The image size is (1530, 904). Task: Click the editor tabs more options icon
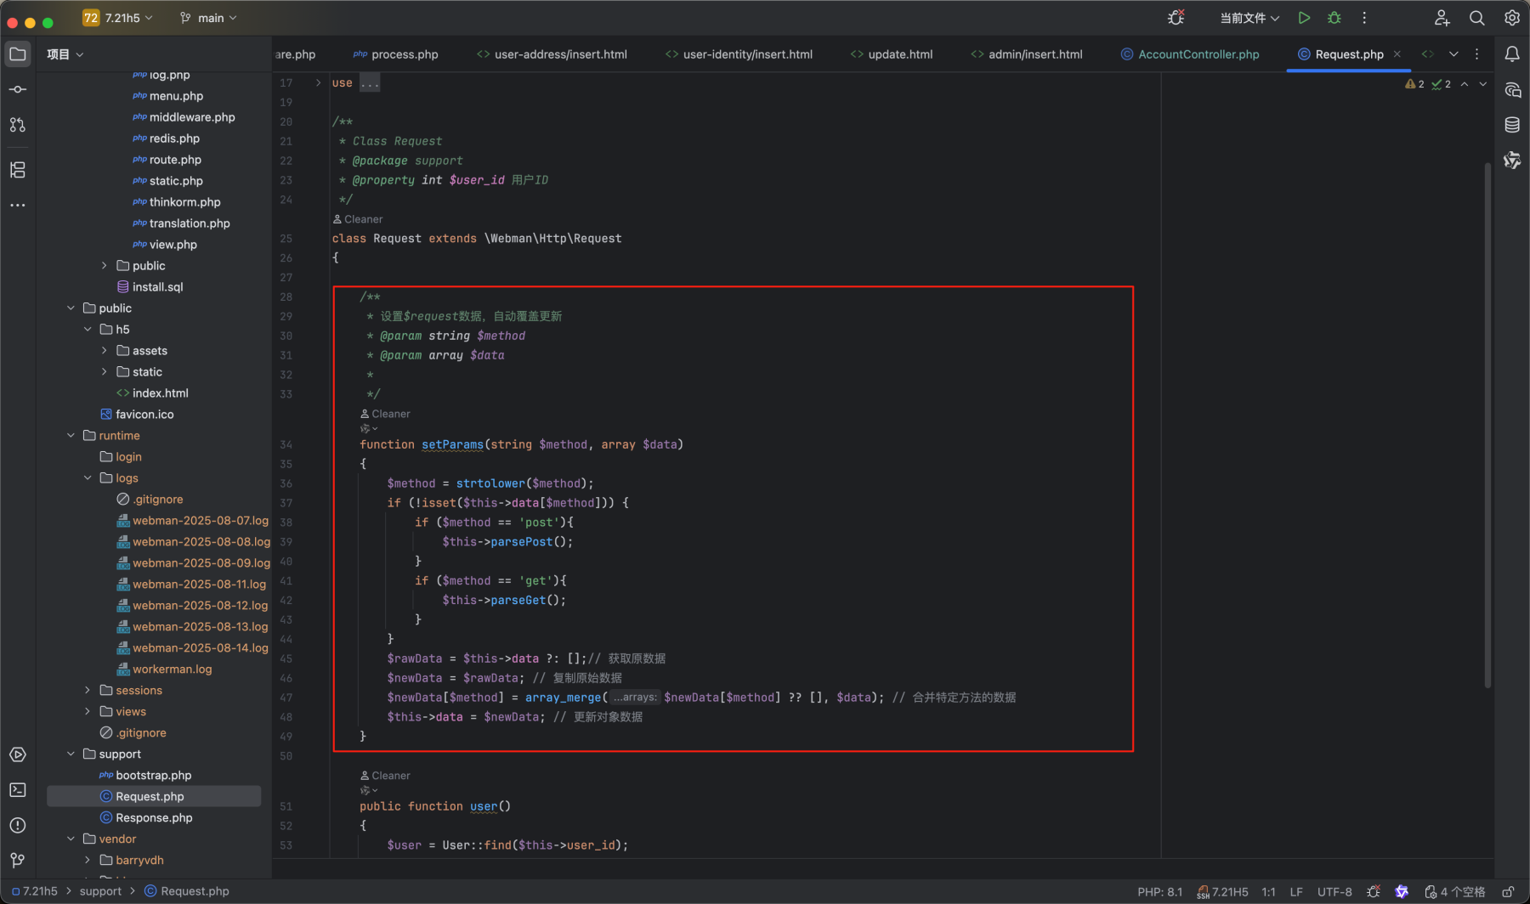(1476, 54)
